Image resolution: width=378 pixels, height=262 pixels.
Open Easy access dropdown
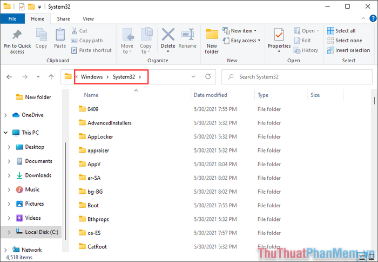[242, 41]
